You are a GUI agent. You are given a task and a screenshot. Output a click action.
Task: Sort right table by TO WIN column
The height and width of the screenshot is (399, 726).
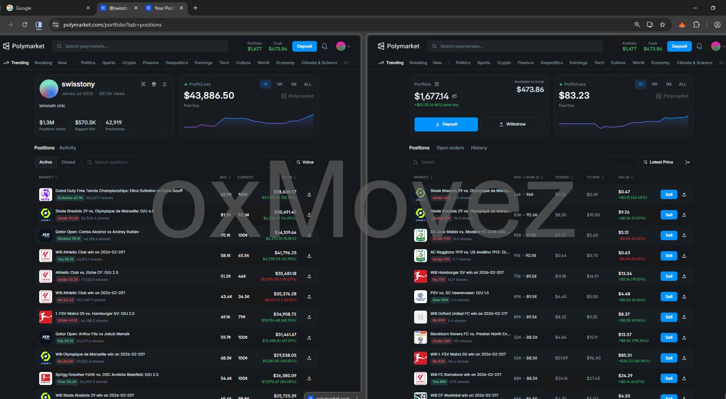click(595, 177)
